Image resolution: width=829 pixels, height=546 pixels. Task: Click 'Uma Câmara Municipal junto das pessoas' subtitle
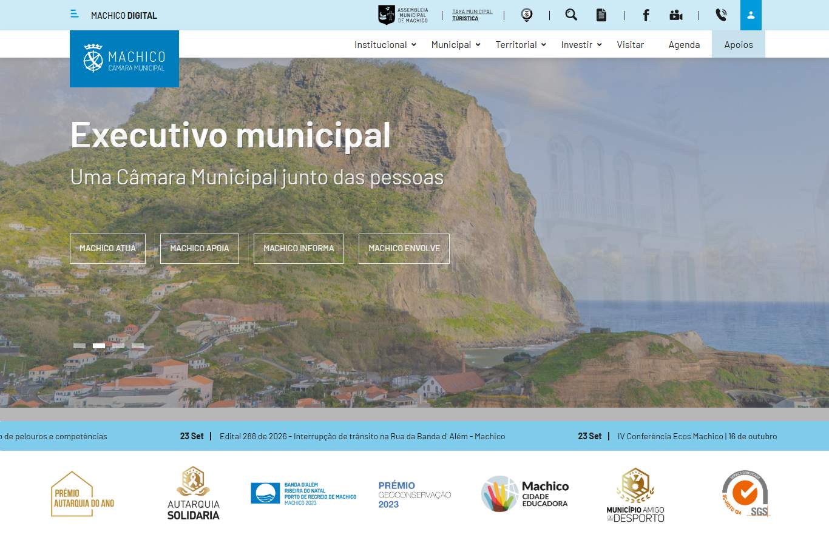[x=257, y=177]
